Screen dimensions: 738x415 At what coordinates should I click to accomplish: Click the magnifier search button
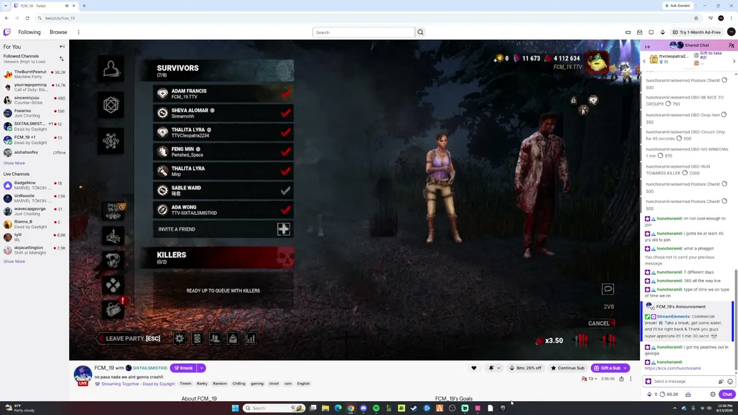click(420, 32)
